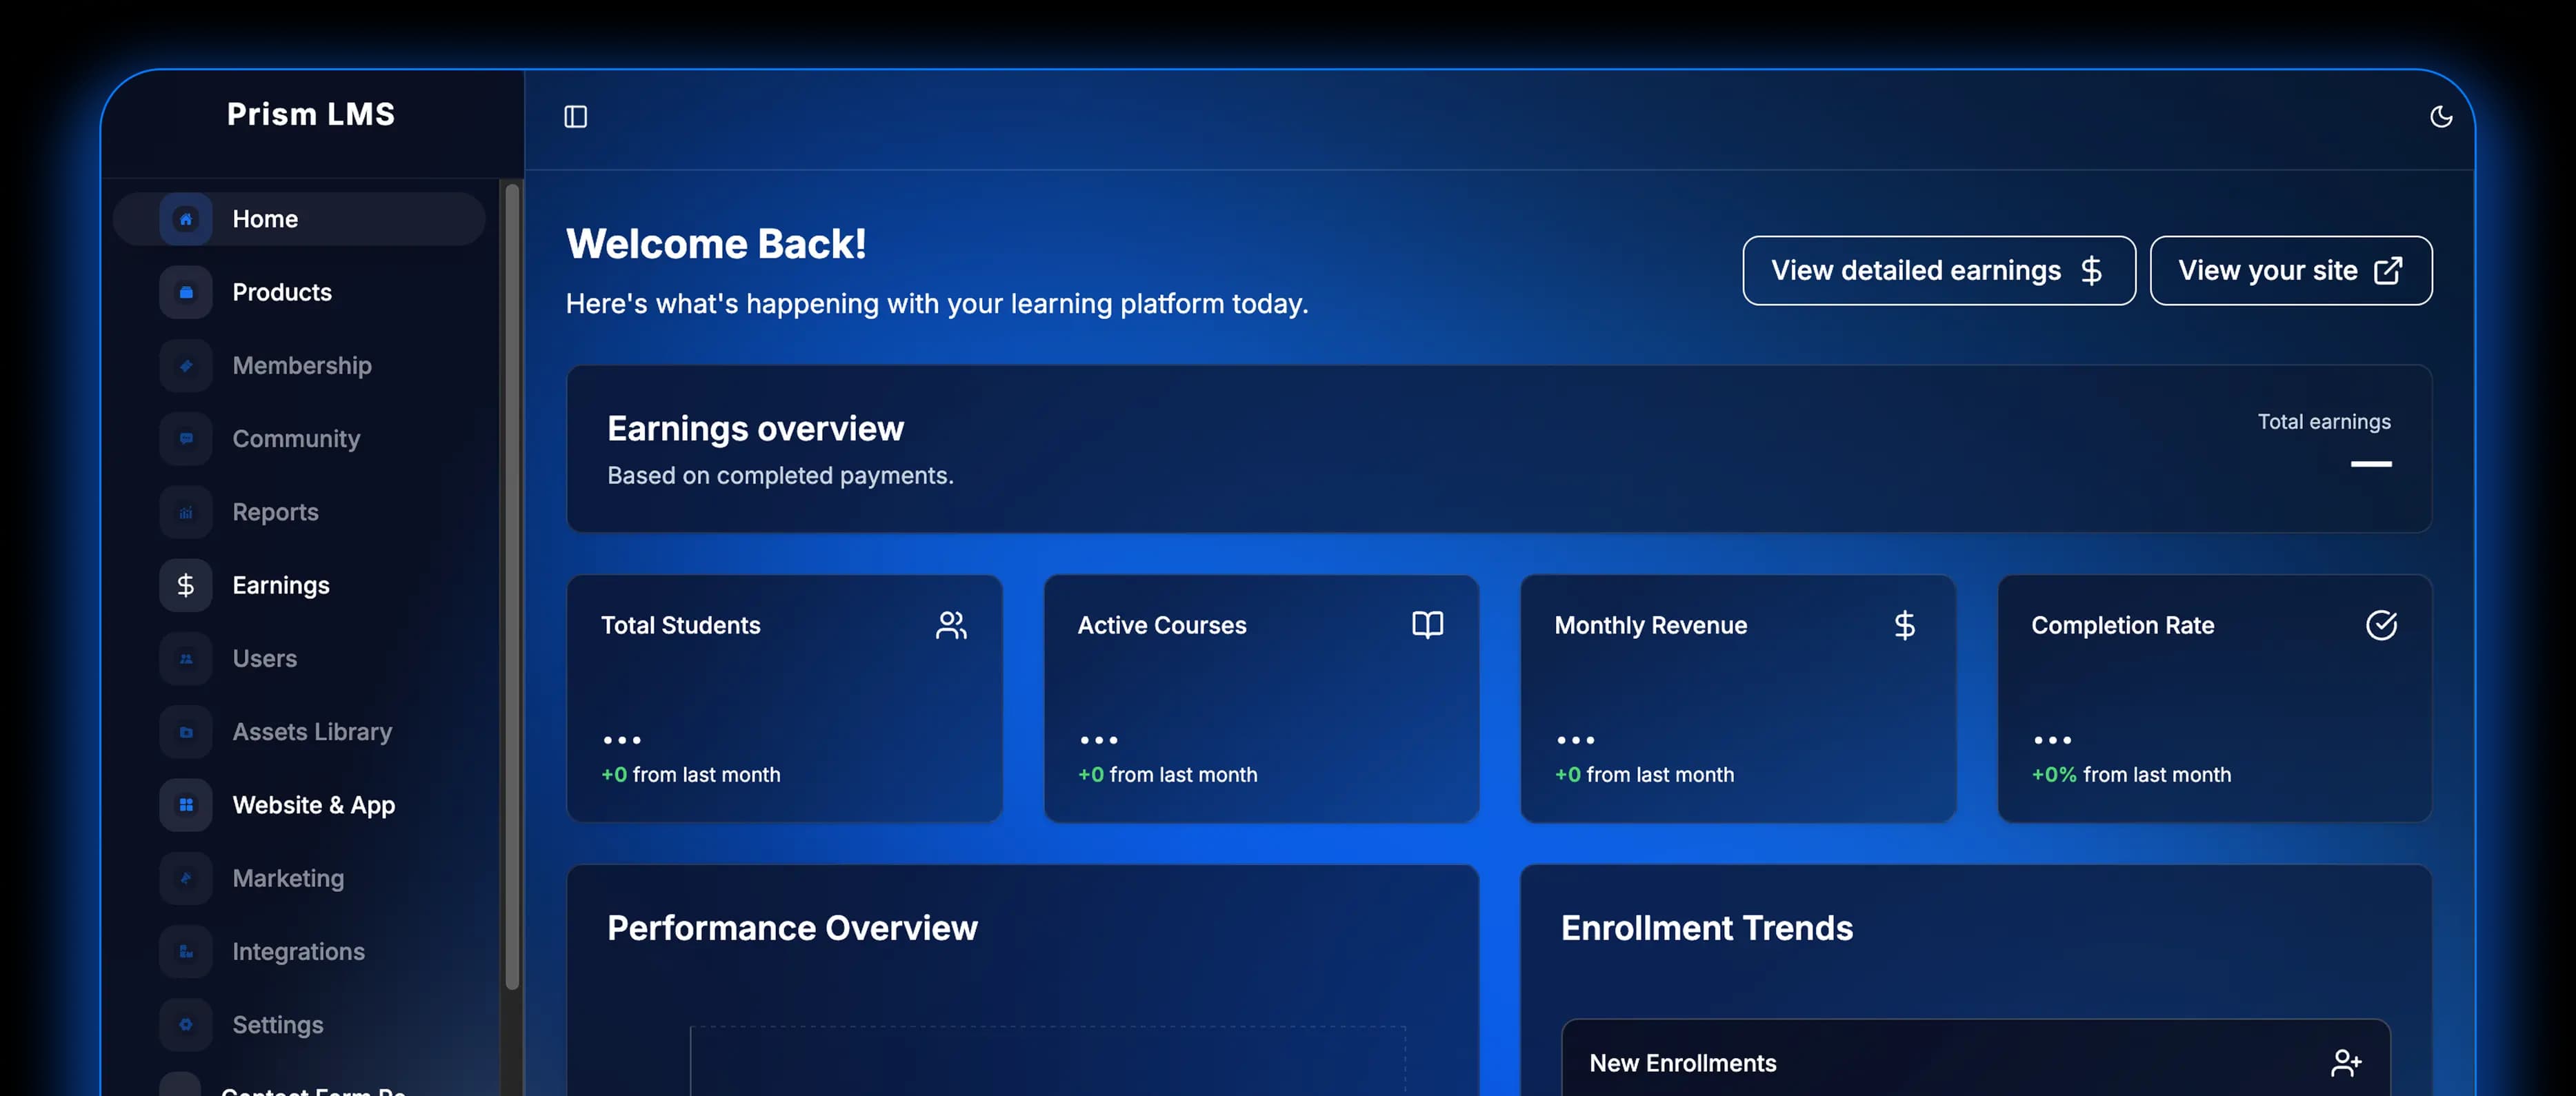Click the Welcome Back! heading
This screenshot has height=1096, width=2576.
[x=716, y=244]
